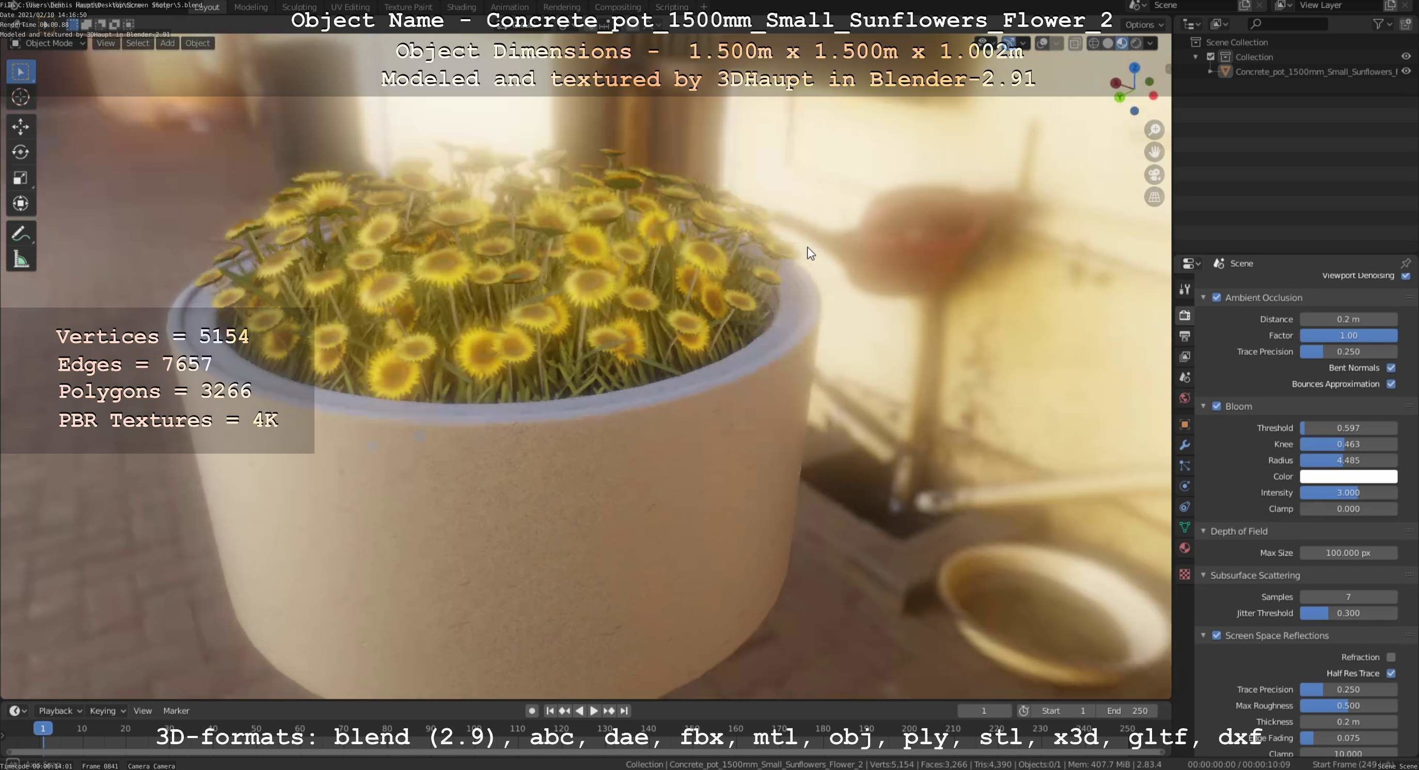Disable Bloom checkbox
The height and width of the screenshot is (770, 1419).
coord(1217,406)
